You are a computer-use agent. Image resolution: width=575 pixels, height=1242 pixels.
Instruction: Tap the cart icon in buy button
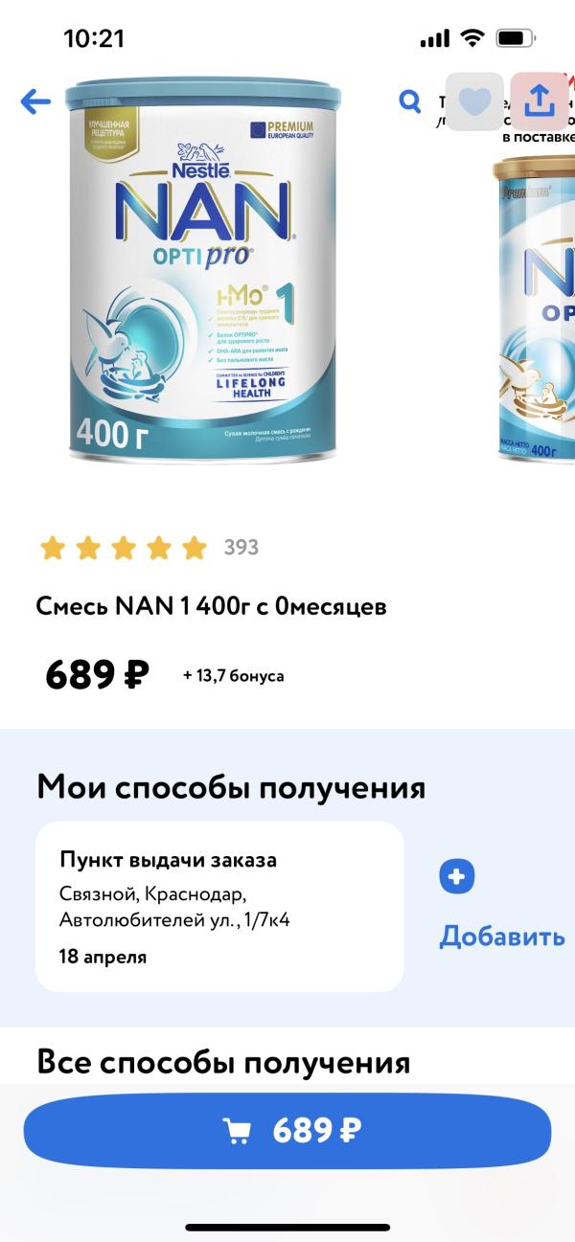click(x=237, y=1131)
